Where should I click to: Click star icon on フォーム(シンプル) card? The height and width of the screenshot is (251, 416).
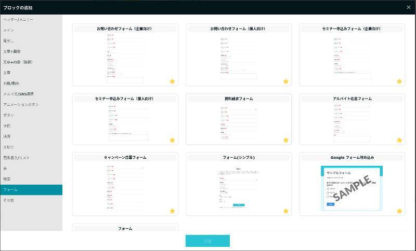[x=285, y=211]
